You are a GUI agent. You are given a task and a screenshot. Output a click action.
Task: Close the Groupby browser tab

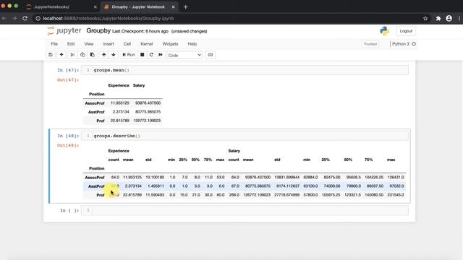[174, 6]
